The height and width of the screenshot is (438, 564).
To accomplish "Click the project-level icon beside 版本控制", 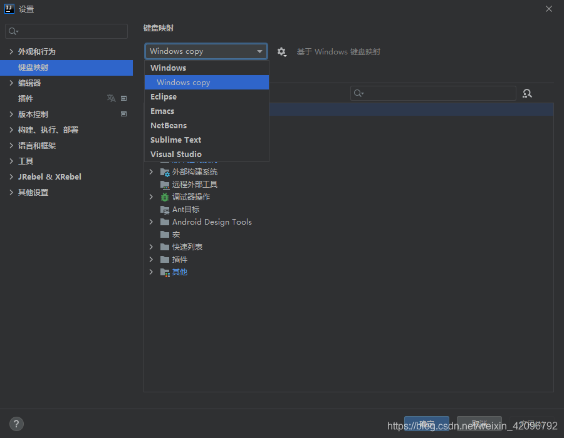I will (x=123, y=114).
